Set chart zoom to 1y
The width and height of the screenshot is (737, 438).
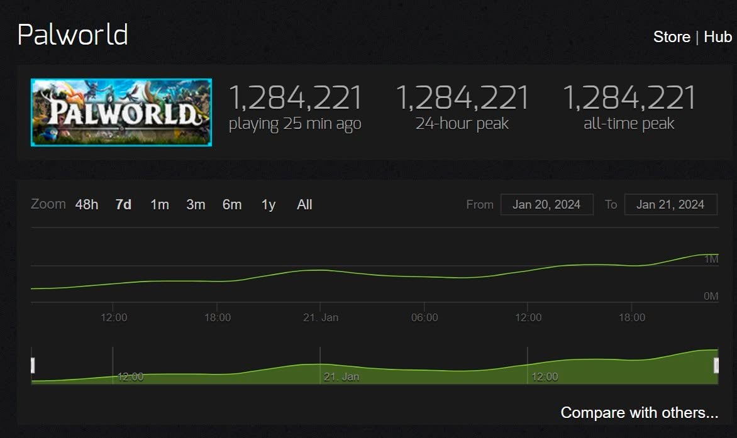click(x=269, y=205)
